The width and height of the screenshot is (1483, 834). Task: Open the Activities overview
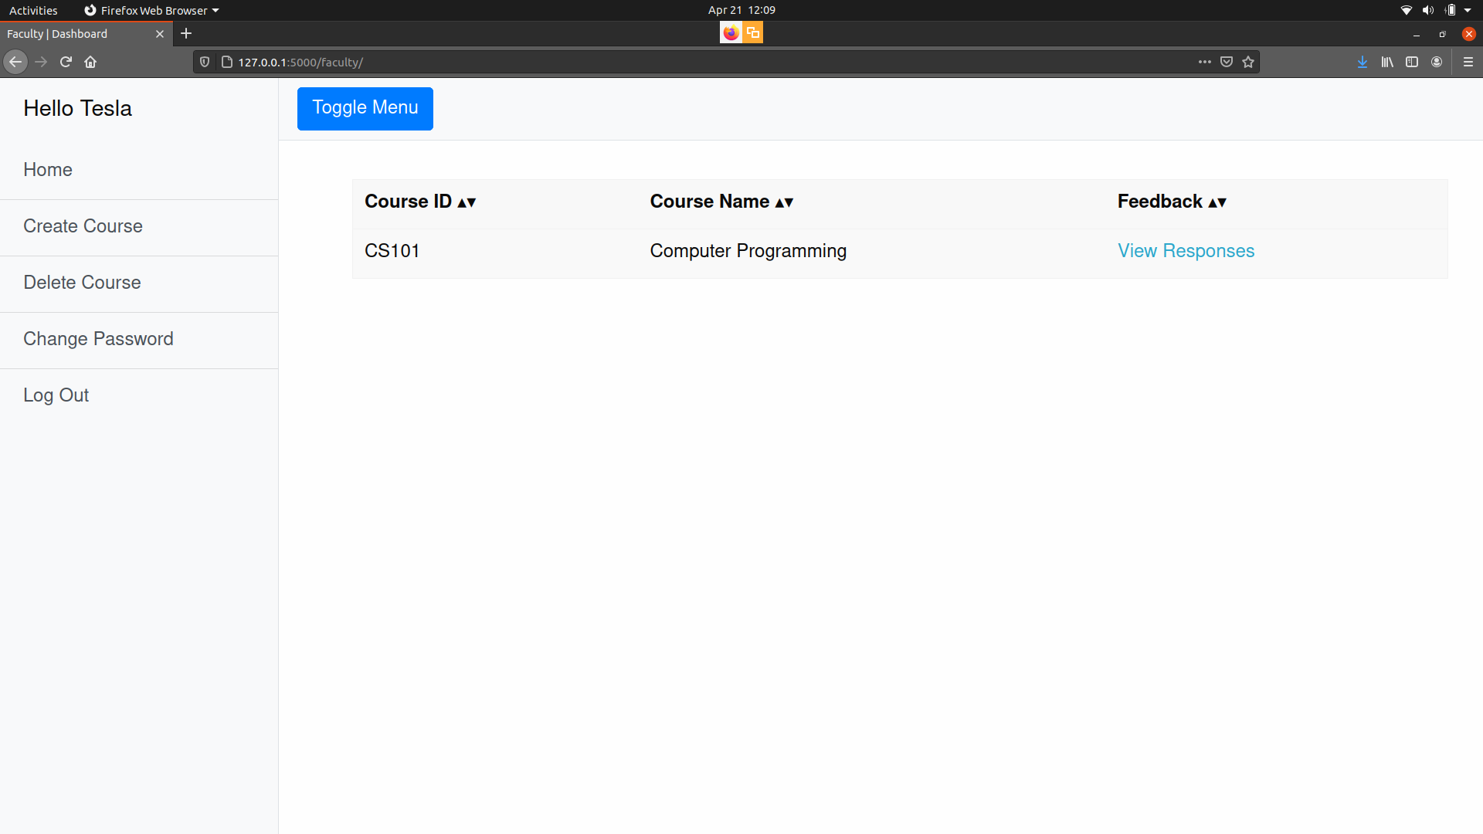coord(33,10)
